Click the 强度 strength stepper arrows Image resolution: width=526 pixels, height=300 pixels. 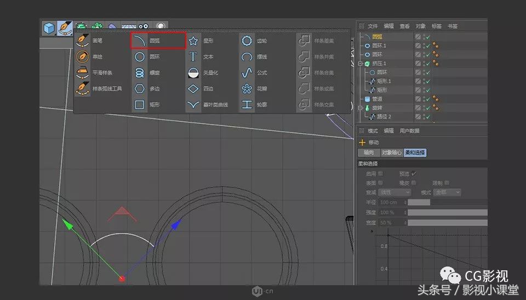pyautogui.click(x=405, y=212)
